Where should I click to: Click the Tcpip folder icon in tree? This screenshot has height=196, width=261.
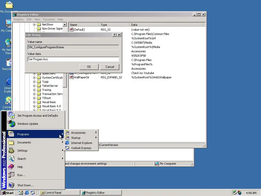(39, 82)
